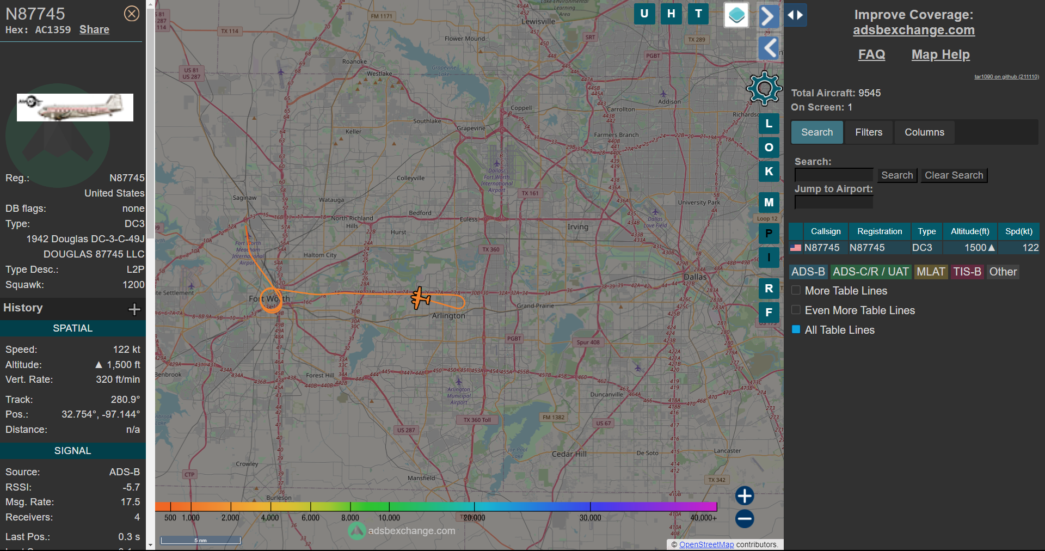Close the N87745 aircraft info panel
1045x551 pixels.
pyautogui.click(x=132, y=14)
